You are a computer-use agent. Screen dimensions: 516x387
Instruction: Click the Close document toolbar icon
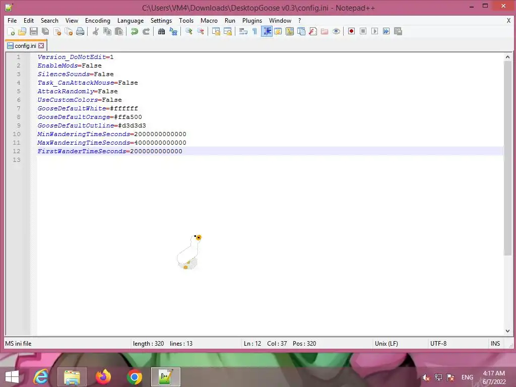tap(57, 31)
